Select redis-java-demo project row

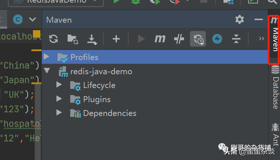coord(155,72)
